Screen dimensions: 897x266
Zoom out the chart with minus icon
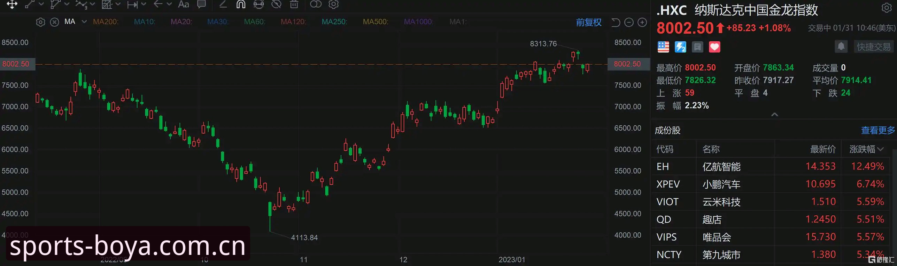tap(629, 23)
